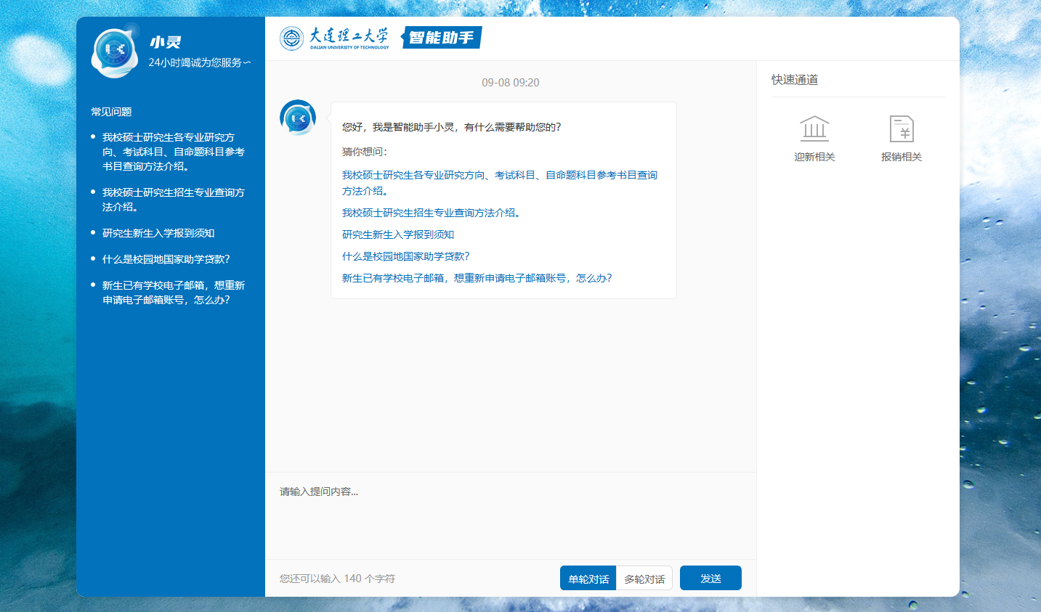This screenshot has width=1041, height=612.
Task: Open sidebar FAQ about 硕士研究生招生专业查询
Action: point(173,200)
